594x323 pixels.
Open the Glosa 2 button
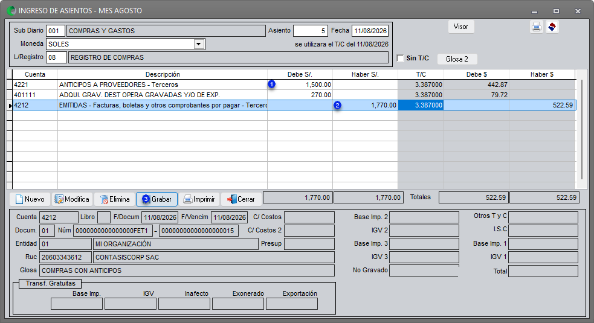tap(457, 59)
